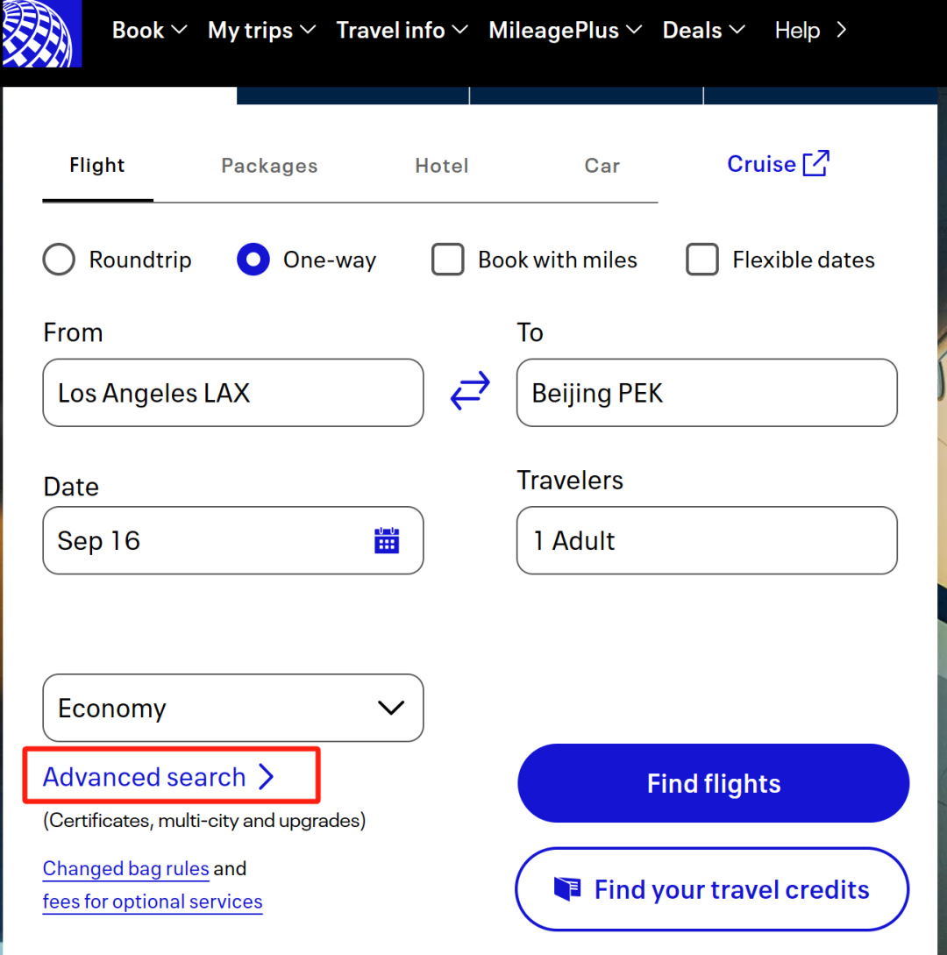Screen dimensions: 947x955
Task: Click the From airport input field
Action: coord(232,393)
